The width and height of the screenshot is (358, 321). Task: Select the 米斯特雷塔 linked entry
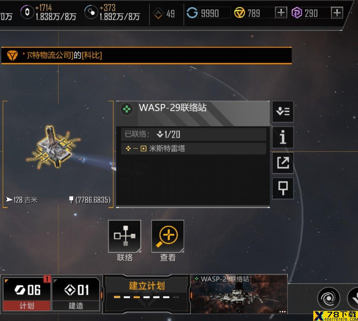[x=193, y=148]
